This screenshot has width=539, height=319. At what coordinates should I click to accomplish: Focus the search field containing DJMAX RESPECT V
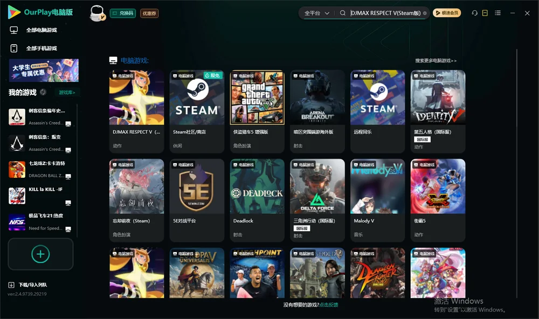coord(385,13)
